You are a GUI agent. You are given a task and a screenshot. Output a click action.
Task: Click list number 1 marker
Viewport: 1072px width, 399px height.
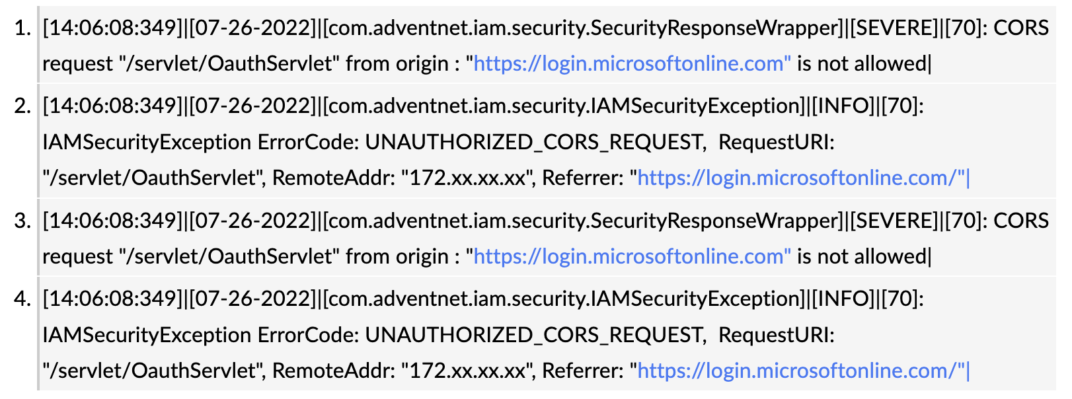(x=23, y=28)
